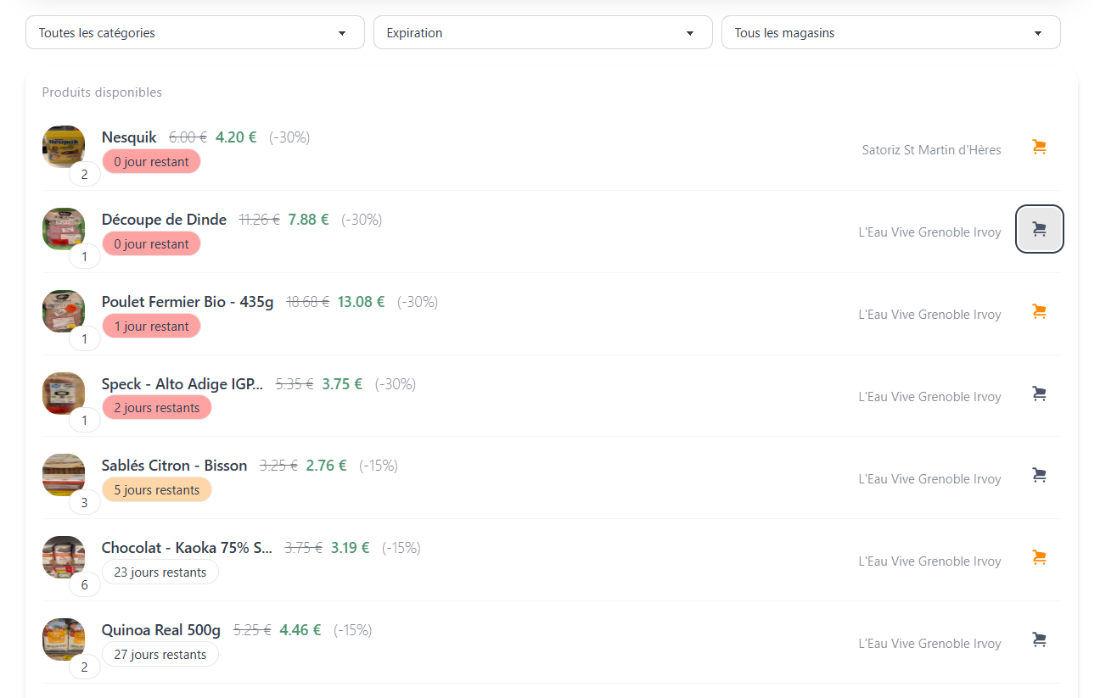The height and width of the screenshot is (698, 1100).
Task: Click the orange cart icon for Nesquik
Action: [x=1039, y=148]
